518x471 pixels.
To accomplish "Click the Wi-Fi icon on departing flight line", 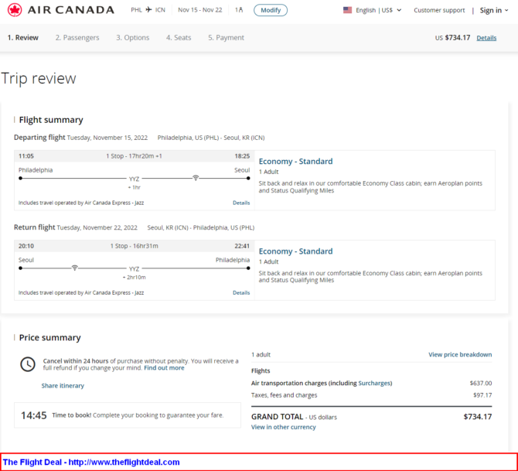I will coord(196,178).
